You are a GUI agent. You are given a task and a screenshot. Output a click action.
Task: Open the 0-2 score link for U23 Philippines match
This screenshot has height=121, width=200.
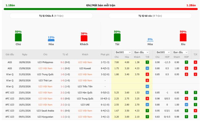pos(62,62)
